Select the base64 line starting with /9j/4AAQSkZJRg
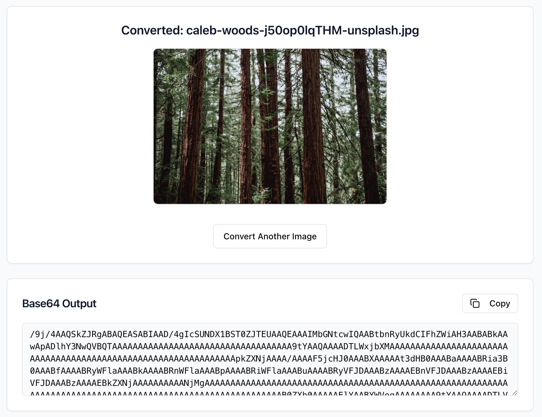 click(268, 333)
